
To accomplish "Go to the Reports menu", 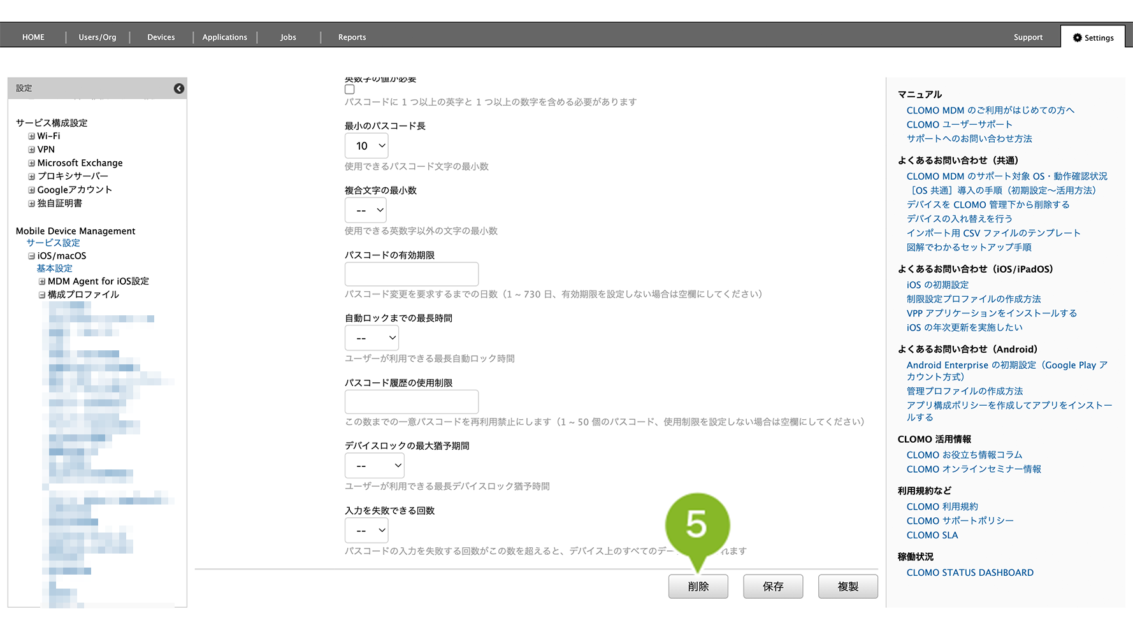I will pos(352,38).
